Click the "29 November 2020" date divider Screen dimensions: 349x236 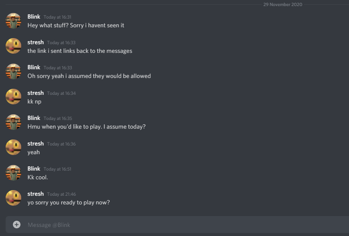283,4
